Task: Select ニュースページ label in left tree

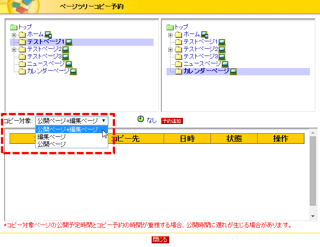Action: tap(46, 63)
